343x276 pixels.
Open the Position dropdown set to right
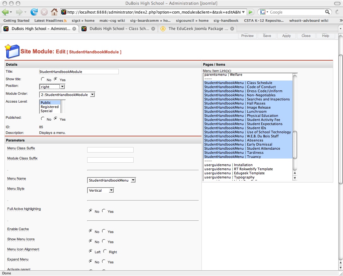pos(52,87)
